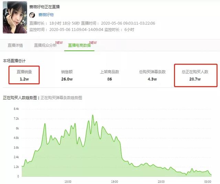220x184 pixels.
Task: Click the 直播销量 1.2w stat box
Action: (24, 75)
